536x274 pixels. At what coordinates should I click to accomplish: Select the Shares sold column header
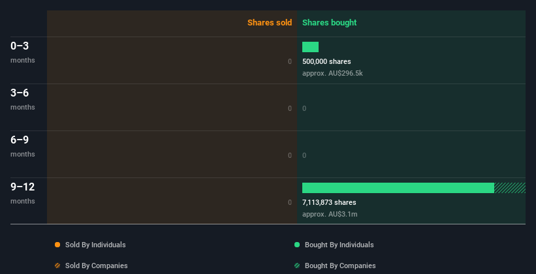[x=269, y=23]
